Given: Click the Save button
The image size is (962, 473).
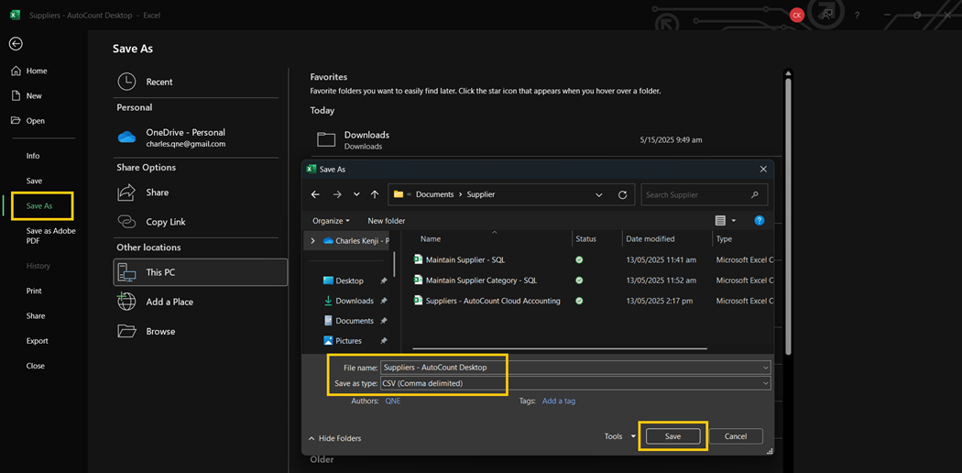Looking at the screenshot, I should coord(672,436).
